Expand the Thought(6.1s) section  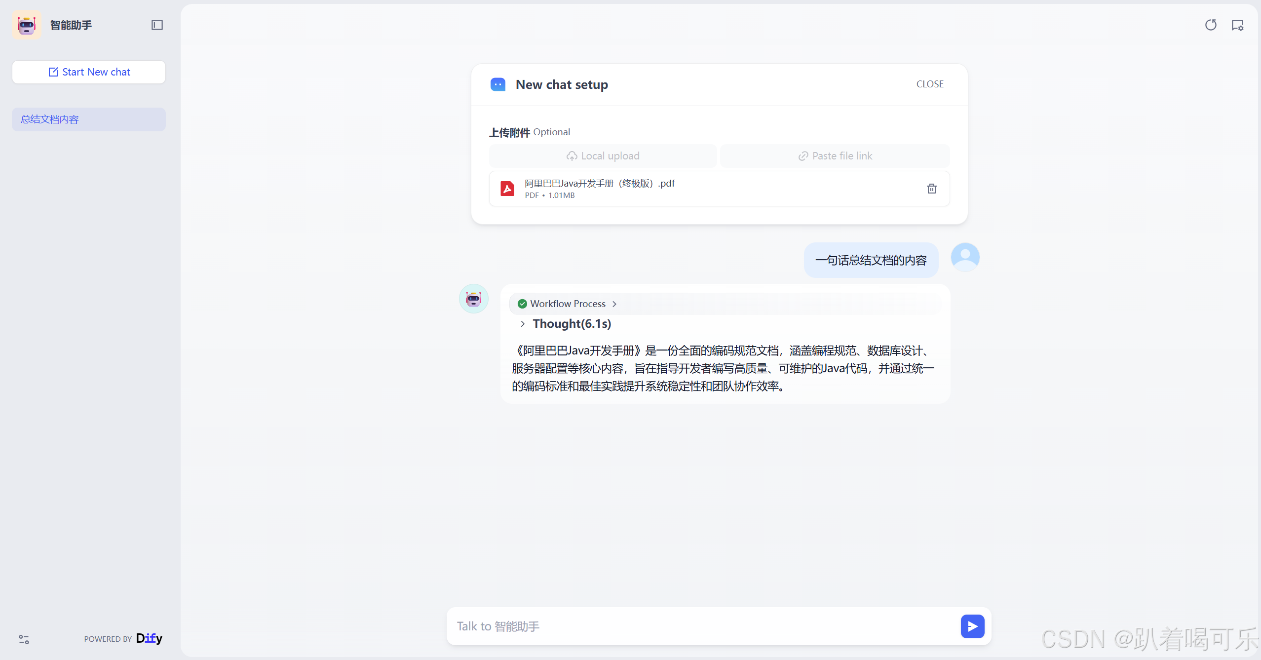[566, 324]
